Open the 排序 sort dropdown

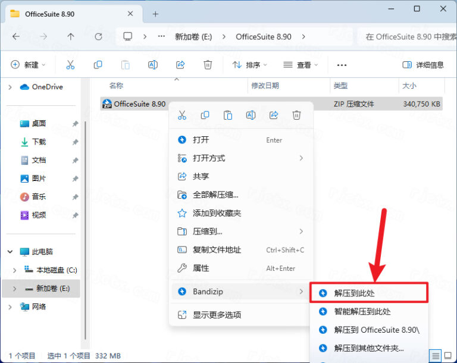pyautogui.click(x=249, y=65)
